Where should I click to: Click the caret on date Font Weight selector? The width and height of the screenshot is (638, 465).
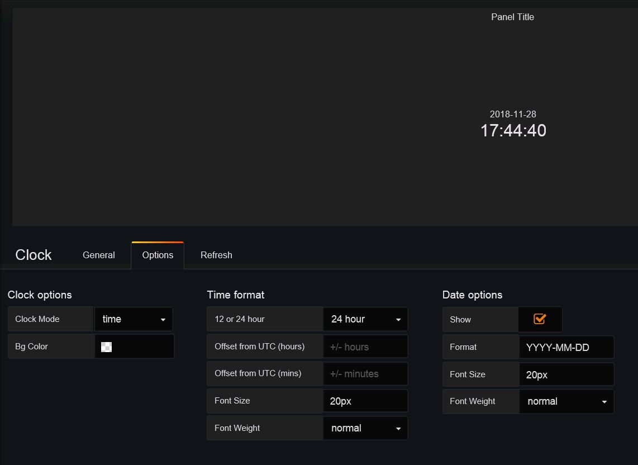click(x=603, y=401)
